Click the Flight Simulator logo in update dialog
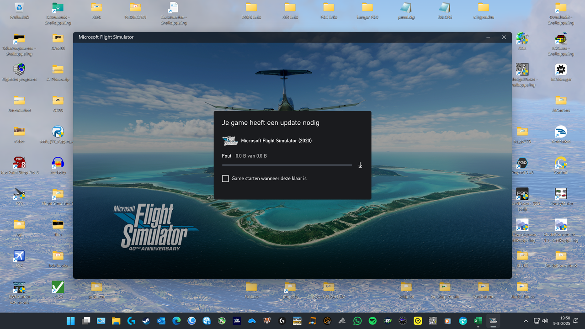The height and width of the screenshot is (329, 585). [230, 141]
